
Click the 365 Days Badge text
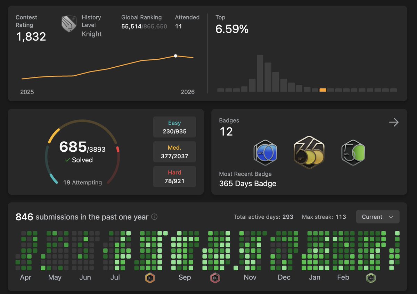point(248,184)
